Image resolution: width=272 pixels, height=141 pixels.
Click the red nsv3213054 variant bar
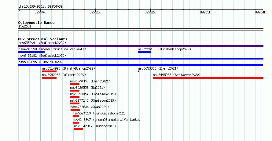pos(75,97)
